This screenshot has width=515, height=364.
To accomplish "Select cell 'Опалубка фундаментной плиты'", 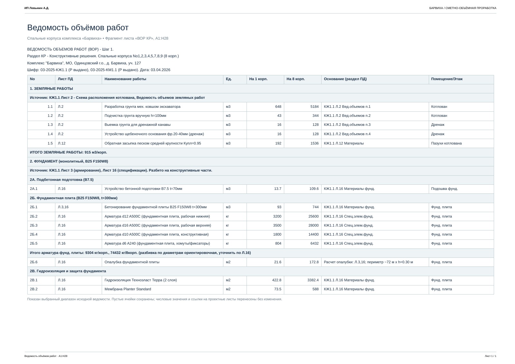I will (x=163, y=262).
